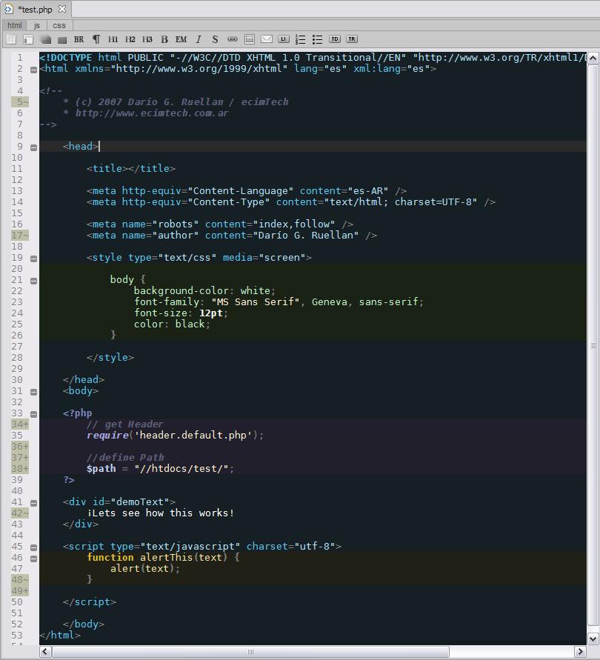Click the alertThis function name
The width and height of the screenshot is (600, 660).
167,557
